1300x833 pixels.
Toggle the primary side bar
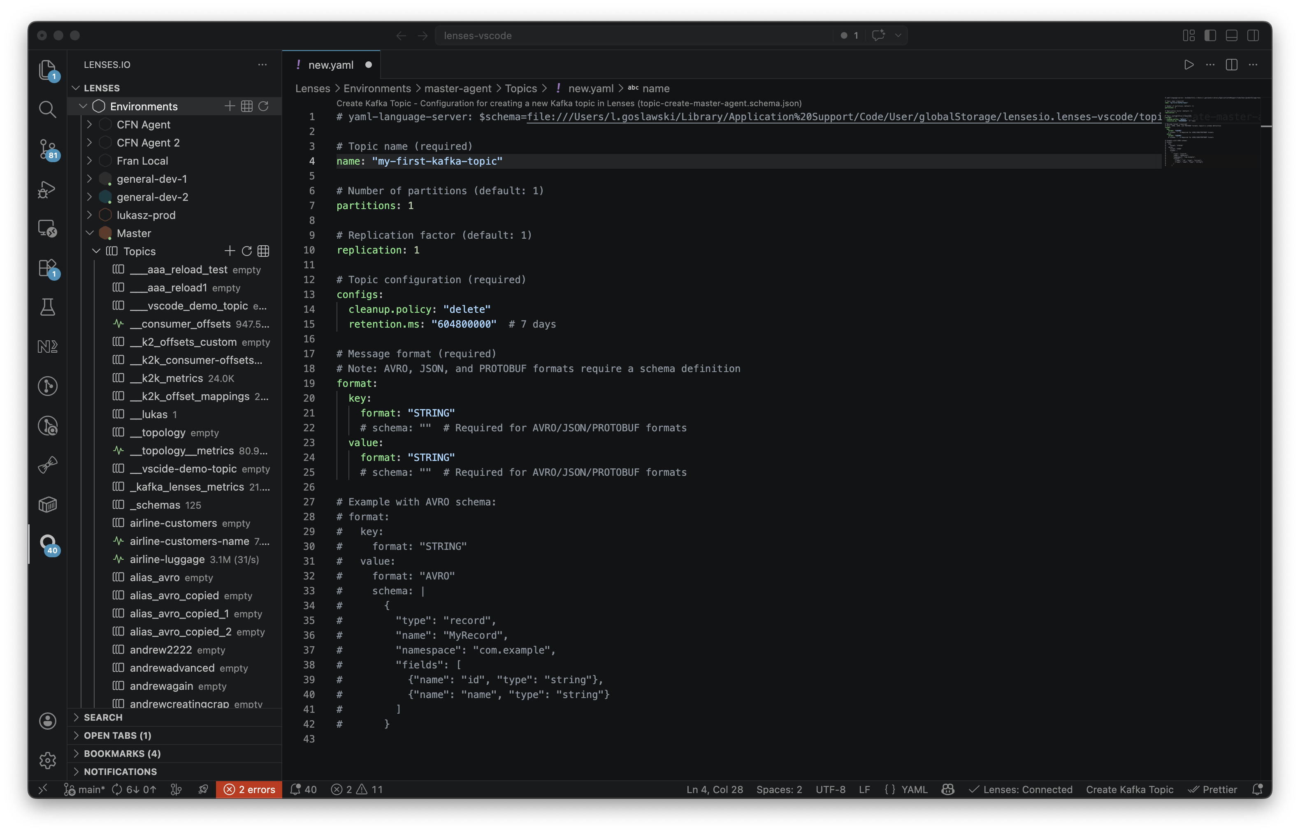click(1210, 36)
